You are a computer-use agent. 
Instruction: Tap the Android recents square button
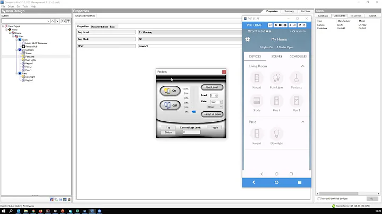(x=291, y=174)
